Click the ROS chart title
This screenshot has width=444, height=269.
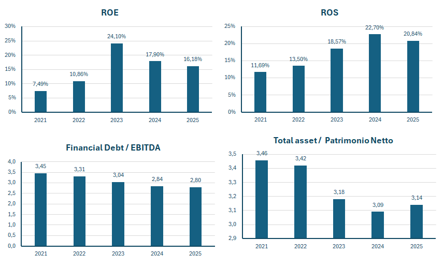pos(330,13)
